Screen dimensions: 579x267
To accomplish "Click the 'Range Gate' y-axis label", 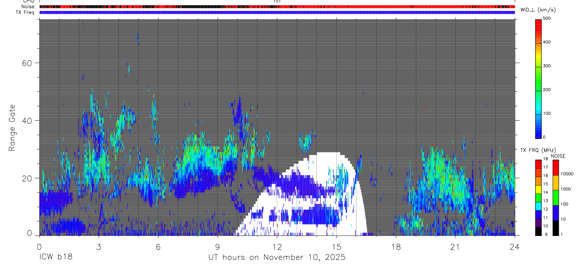I will (x=13, y=128).
